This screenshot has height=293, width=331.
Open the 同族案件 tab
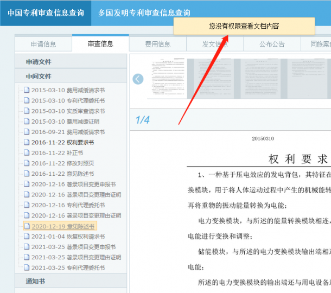point(316,44)
